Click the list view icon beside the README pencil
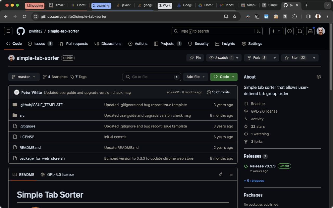The height and width of the screenshot is (208, 333). point(231,174)
